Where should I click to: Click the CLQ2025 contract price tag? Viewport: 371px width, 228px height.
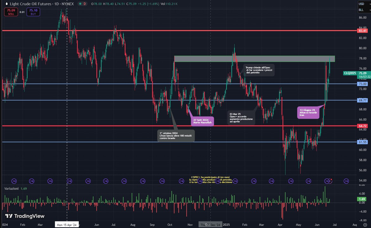point(350,73)
